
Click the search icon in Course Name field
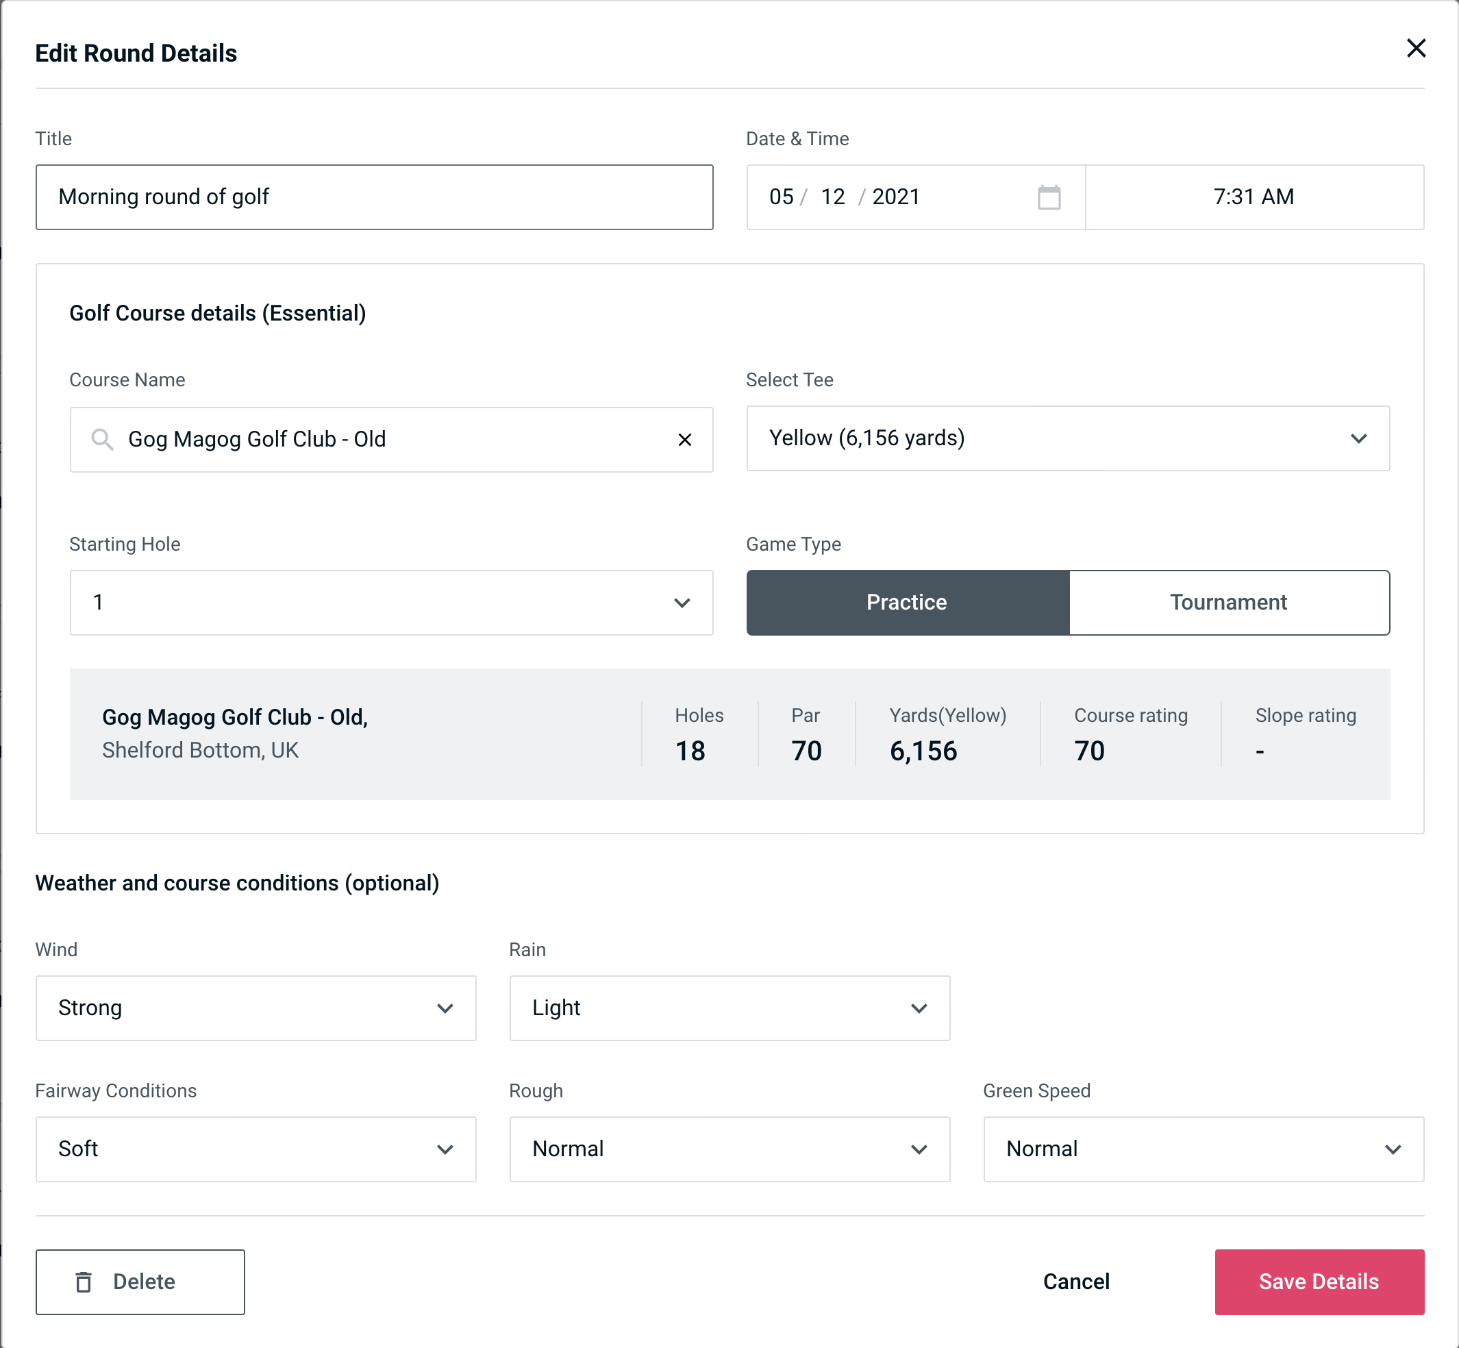tap(101, 440)
